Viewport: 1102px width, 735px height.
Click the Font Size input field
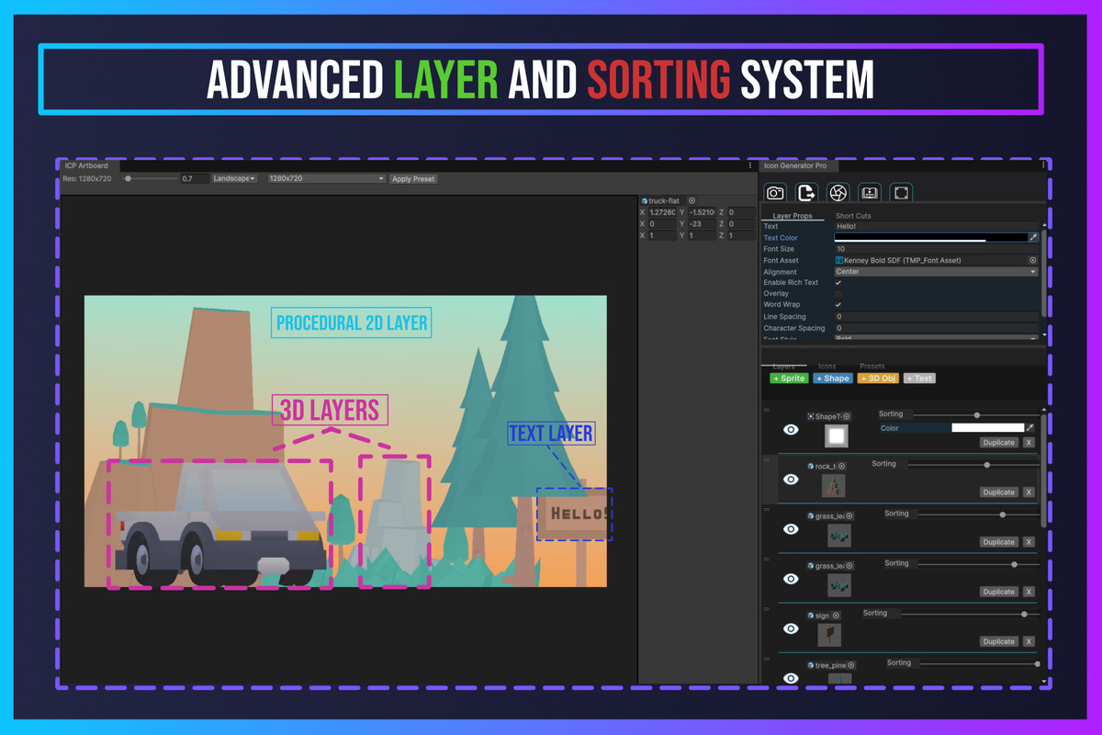(936, 249)
